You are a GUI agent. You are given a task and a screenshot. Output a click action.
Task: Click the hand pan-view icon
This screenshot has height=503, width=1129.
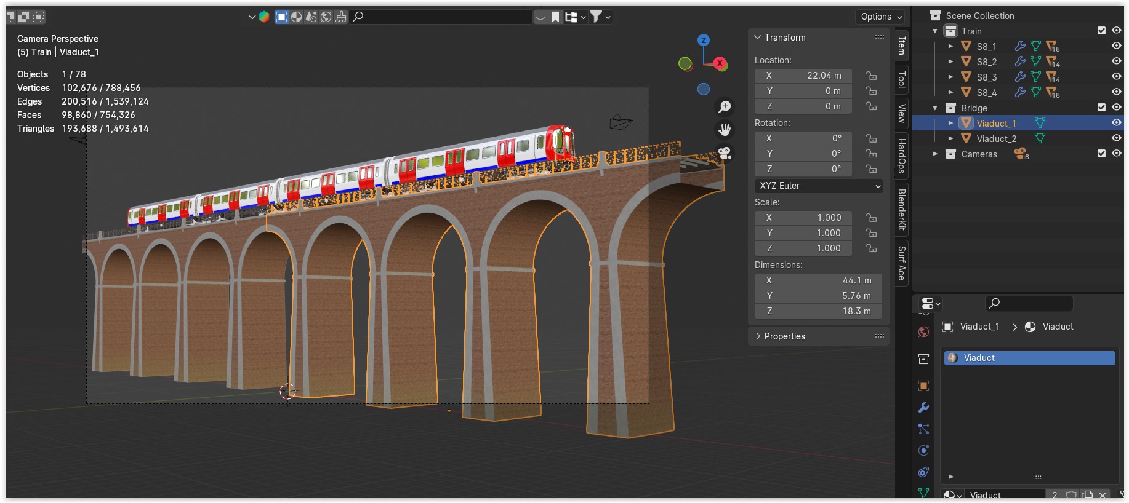coord(725,130)
